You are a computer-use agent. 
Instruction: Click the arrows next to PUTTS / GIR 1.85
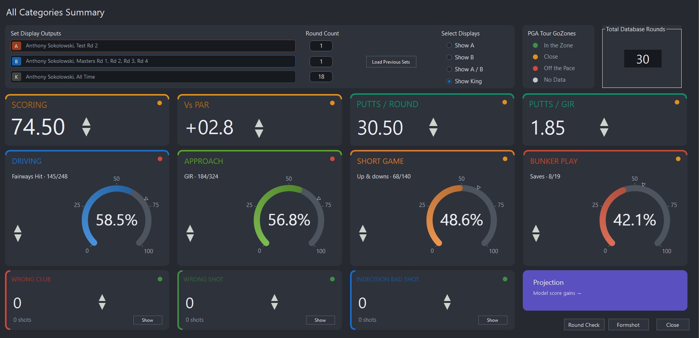(x=604, y=127)
